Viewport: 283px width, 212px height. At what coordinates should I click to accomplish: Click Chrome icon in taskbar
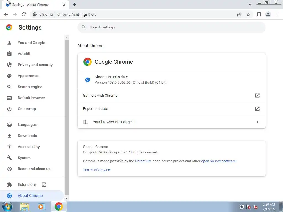pyautogui.click(x=59, y=206)
